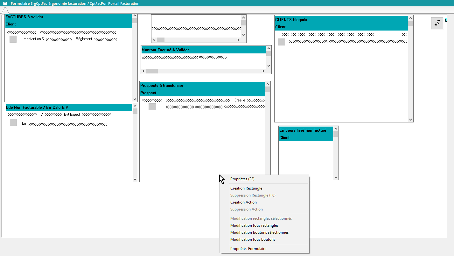The width and height of the screenshot is (454, 256).
Task: Click gray square button in FACTURES à valider panel
Action: [x=13, y=39]
